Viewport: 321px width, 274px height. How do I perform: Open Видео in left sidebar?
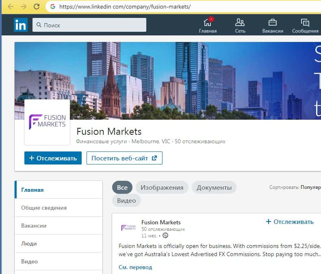pyautogui.click(x=59, y=261)
